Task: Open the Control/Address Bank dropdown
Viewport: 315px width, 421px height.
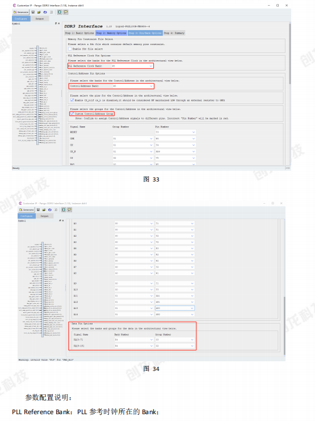Action: pos(133,86)
